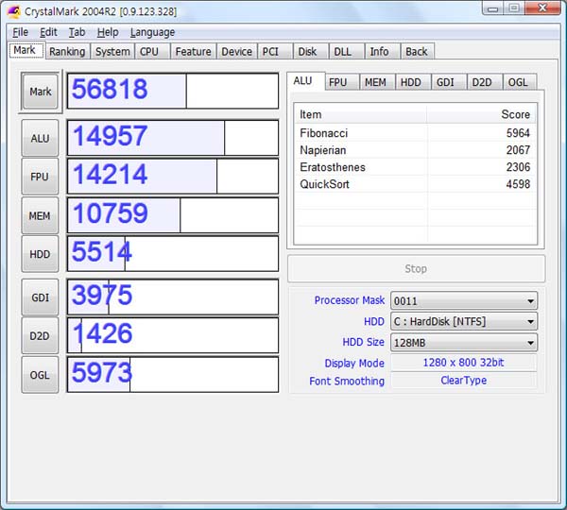Viewport: 567px width, 510px height.
Task: Run the GDI benchmark button
Action: point(40,297)
